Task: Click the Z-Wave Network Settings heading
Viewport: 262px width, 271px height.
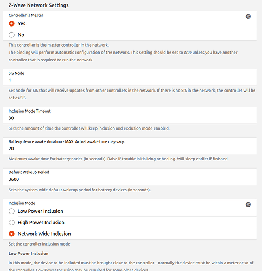Action: 39,5
